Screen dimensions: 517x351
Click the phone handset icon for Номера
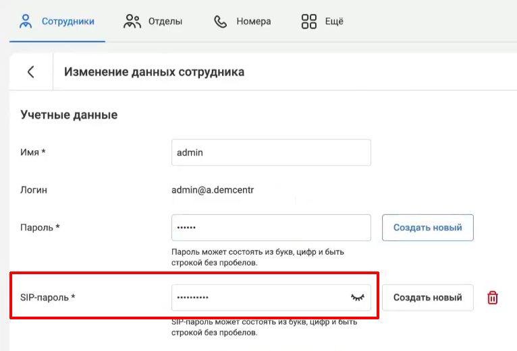click(x=221, y=21)
